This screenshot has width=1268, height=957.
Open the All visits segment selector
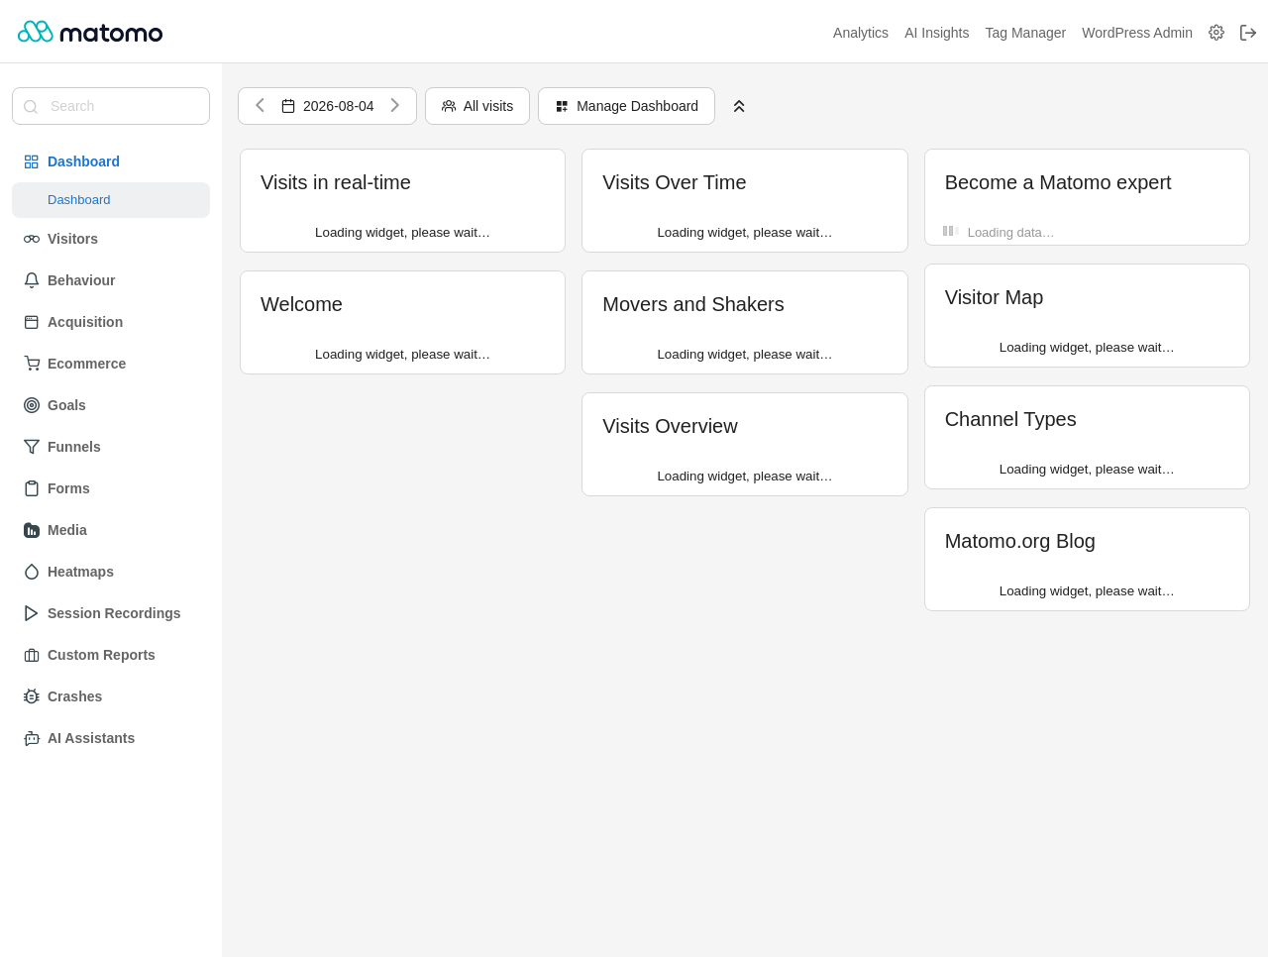(x=477, y=106)
